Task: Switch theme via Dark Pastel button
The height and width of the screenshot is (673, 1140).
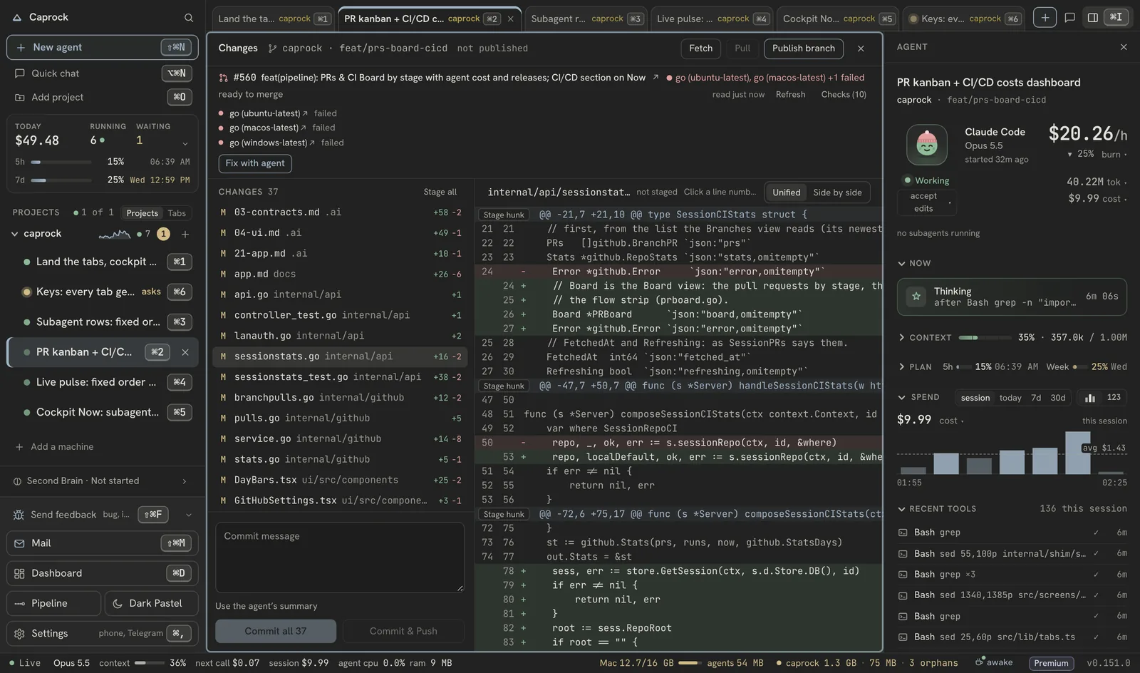Action: 152,603
